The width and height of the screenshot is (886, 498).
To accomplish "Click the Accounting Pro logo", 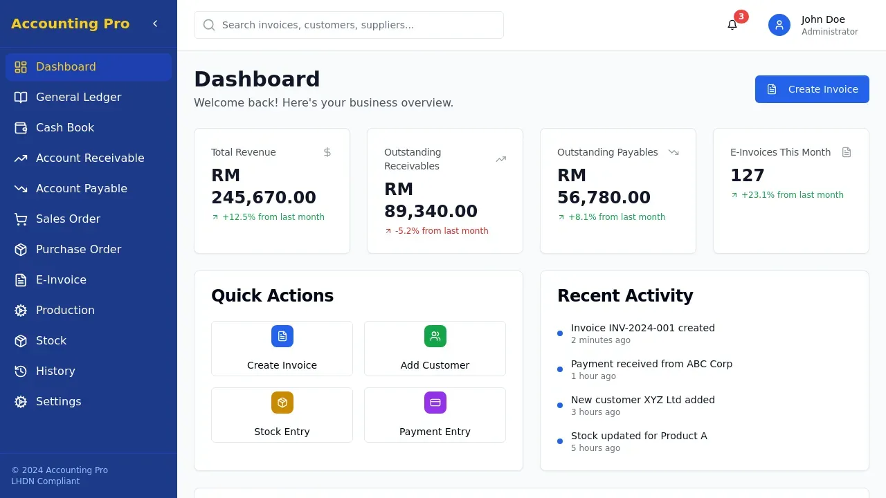I will pyautogui.click(x=70, y=23).
